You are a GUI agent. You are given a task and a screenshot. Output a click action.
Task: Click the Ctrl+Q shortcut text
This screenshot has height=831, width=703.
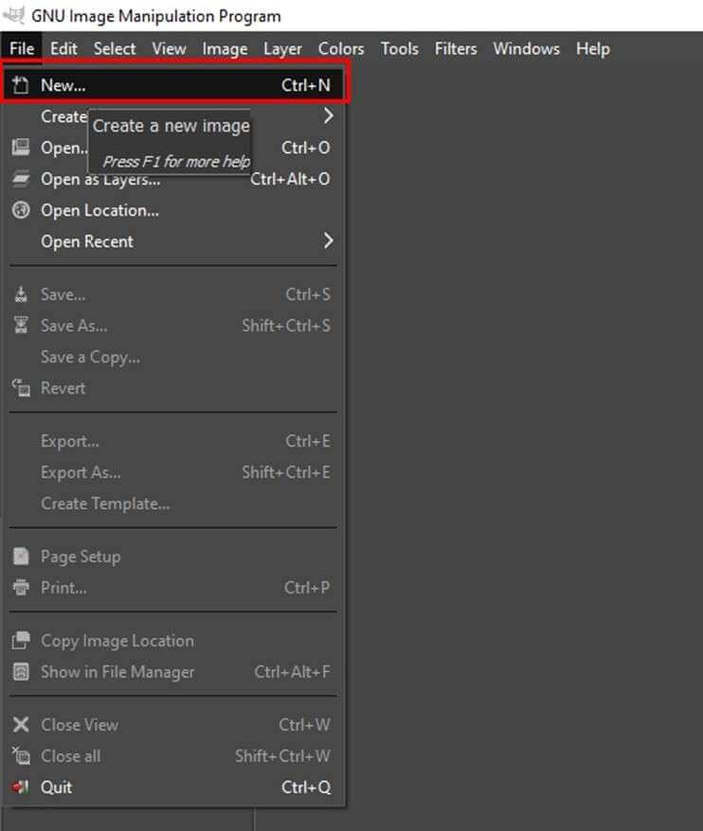[x=306, y=787]
